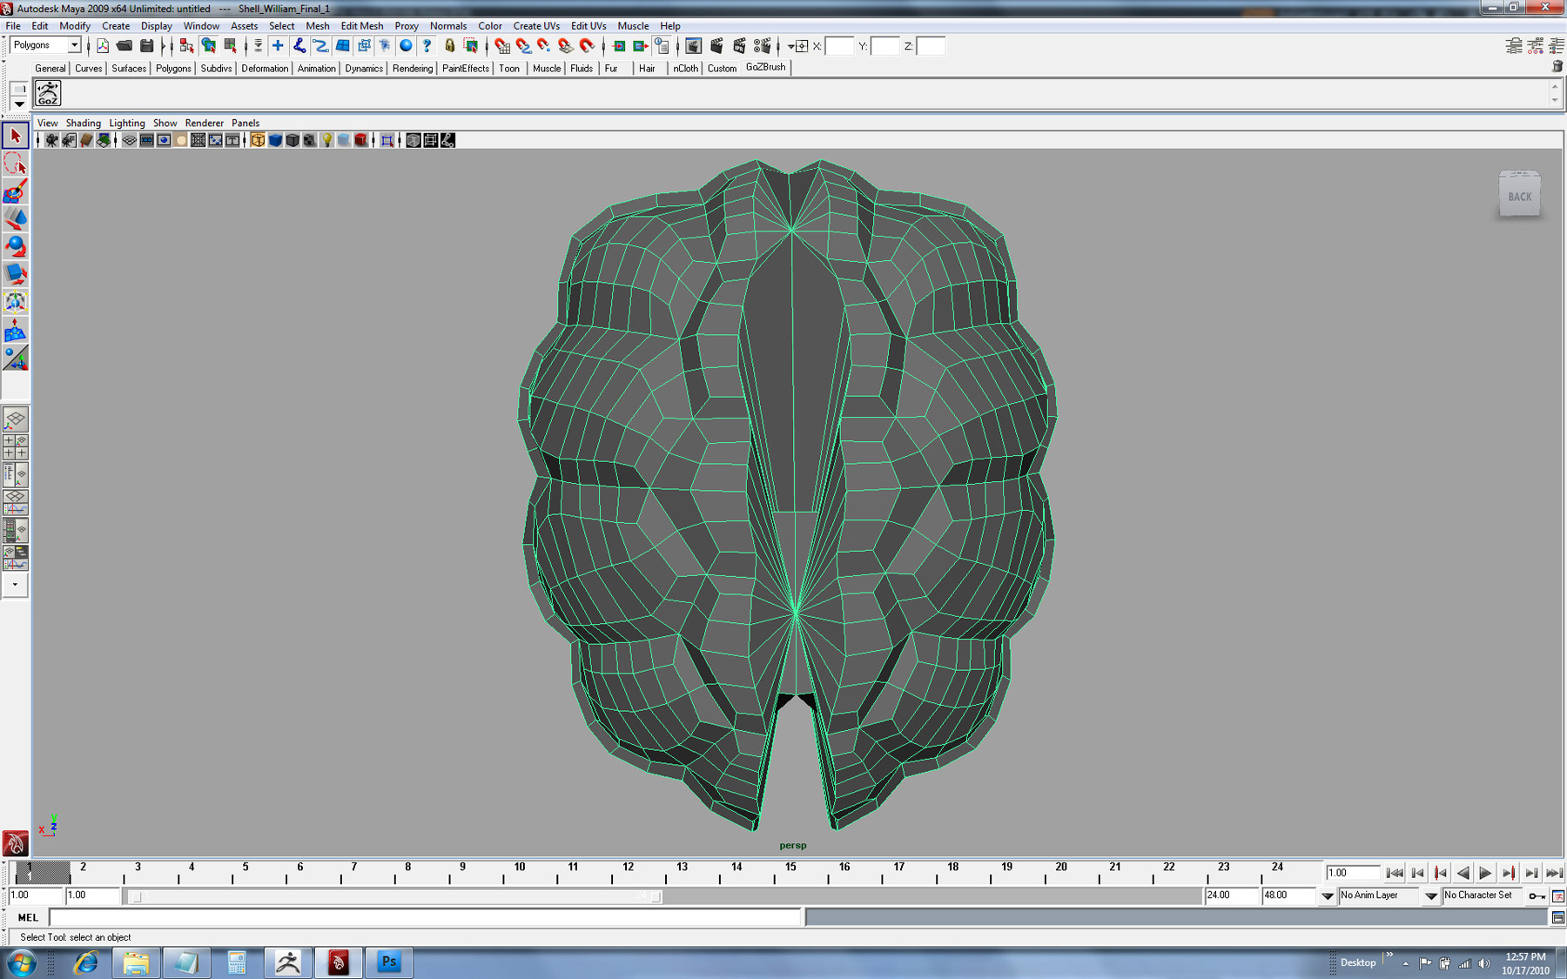
Task: Switch to four-view panel layout
Action: tap(15, 447)
